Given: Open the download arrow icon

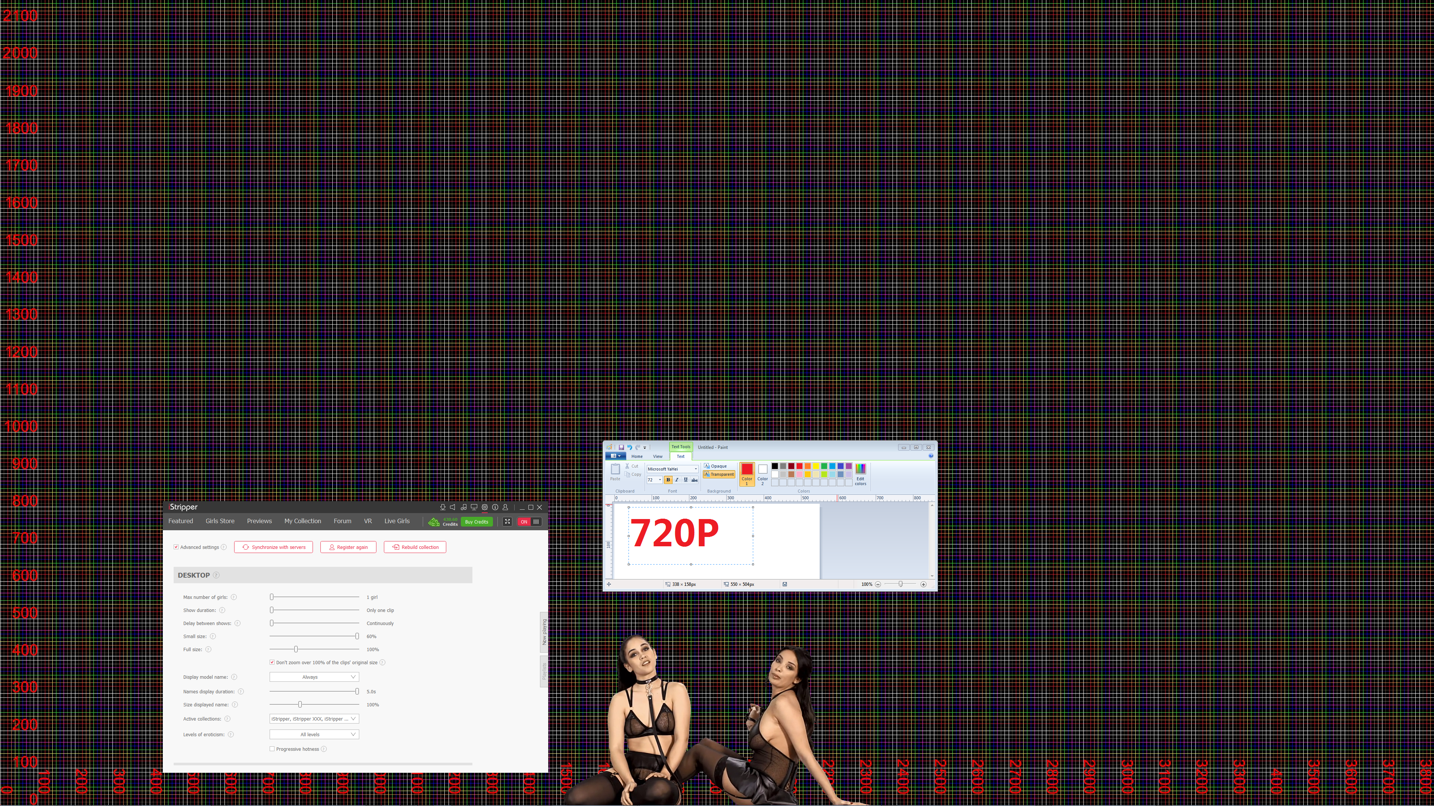Looking at the screenshot, I should [x=443, y=507].
